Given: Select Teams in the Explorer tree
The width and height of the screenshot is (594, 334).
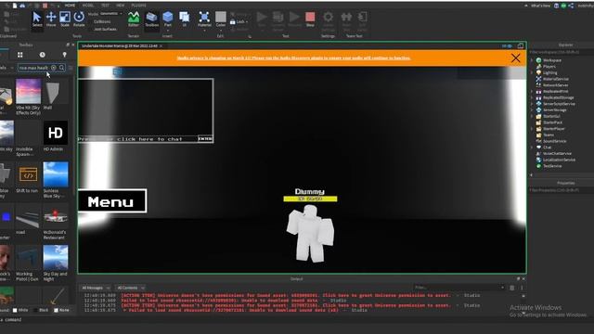Looking at the screenshot, I should [549, 135].
